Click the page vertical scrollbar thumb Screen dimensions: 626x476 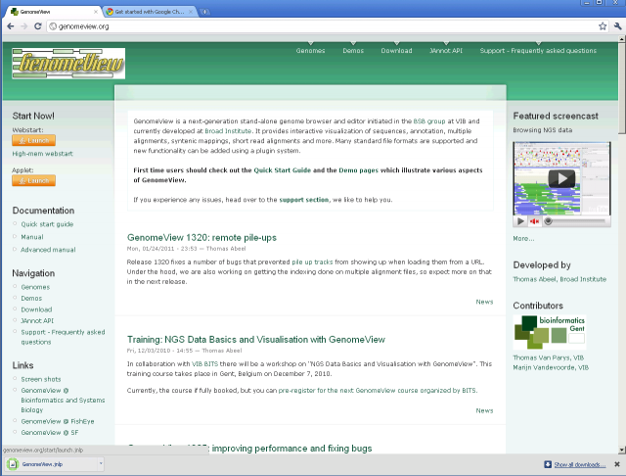[622, 88]
